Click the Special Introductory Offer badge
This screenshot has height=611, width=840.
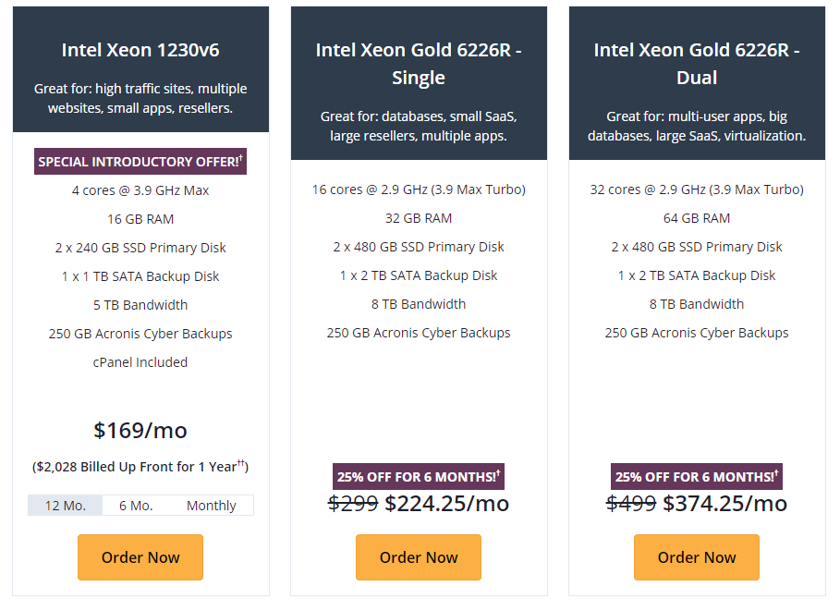click(x=140, y=162)
